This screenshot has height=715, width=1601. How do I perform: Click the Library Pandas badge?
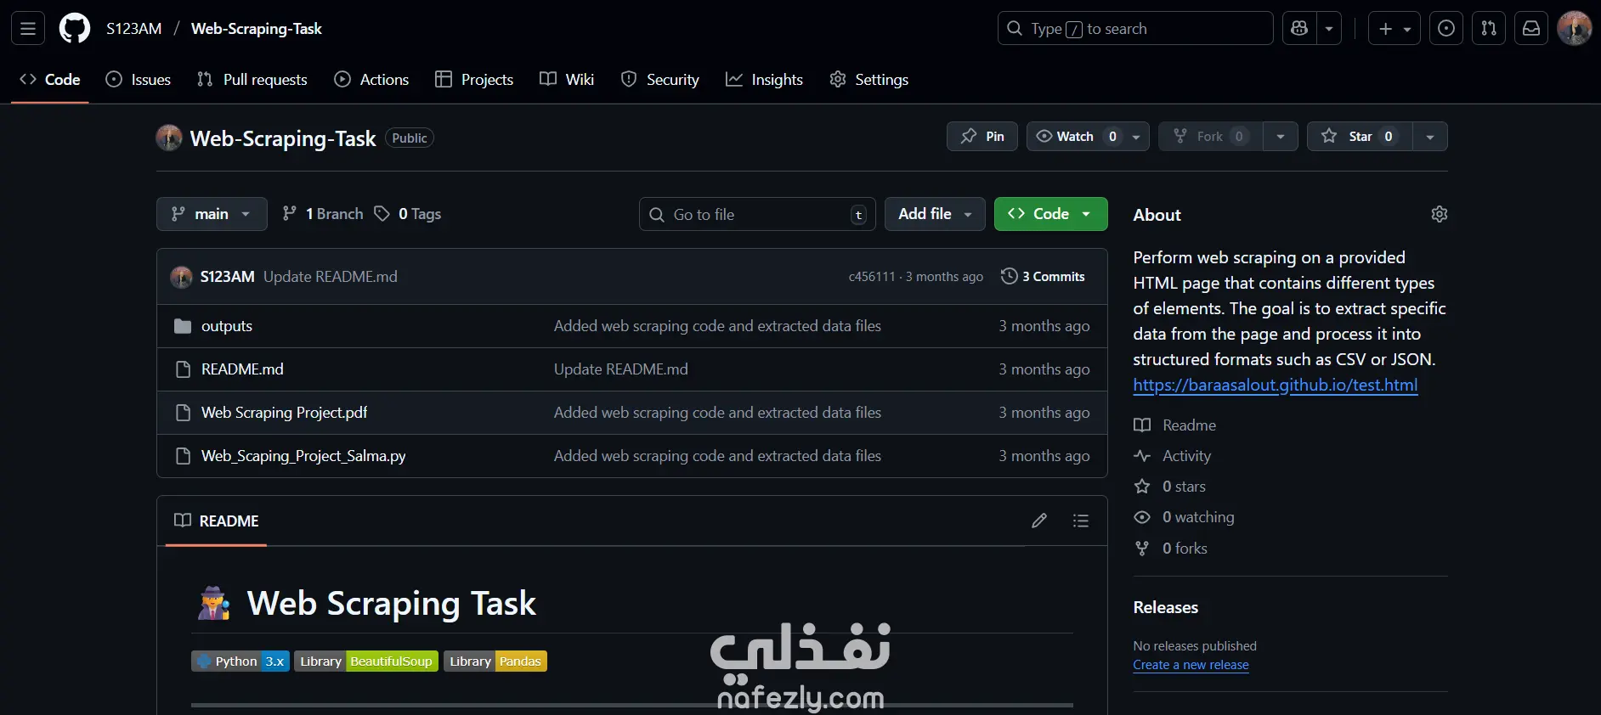coord(495,662)
